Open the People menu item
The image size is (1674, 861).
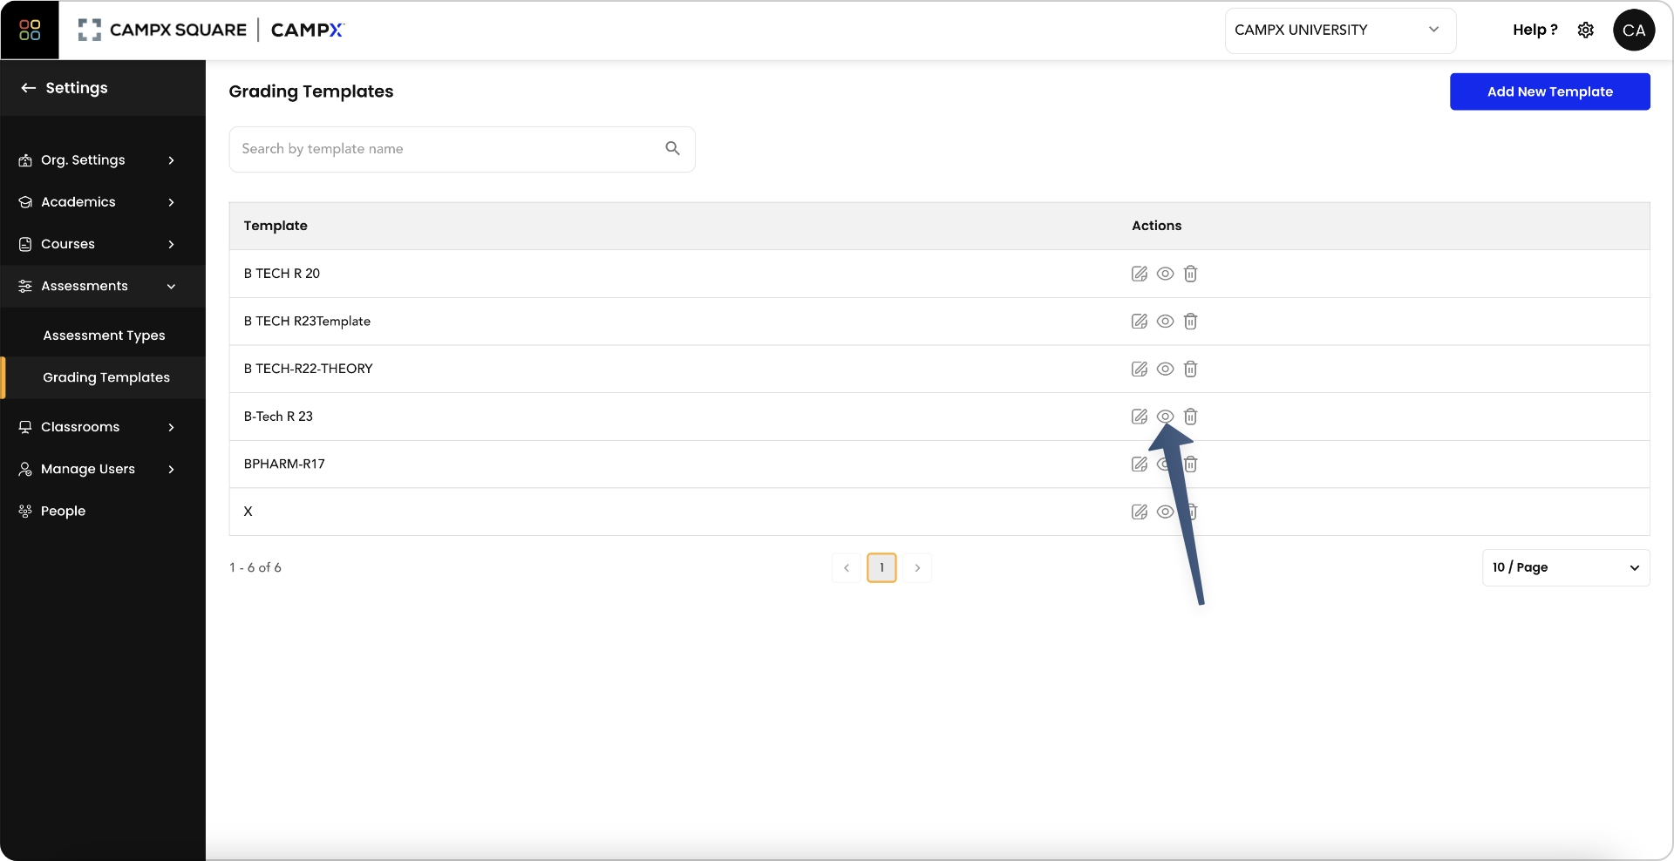tap(63, 511)
